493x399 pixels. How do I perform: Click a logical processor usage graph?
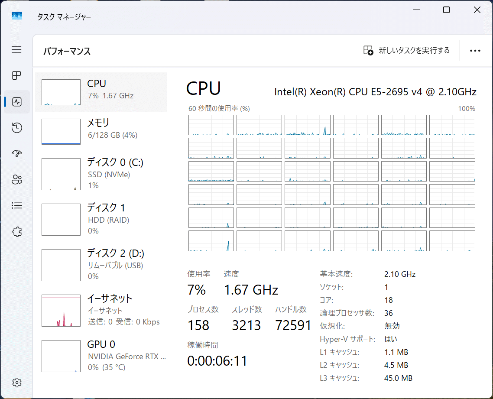click(211, 125)
